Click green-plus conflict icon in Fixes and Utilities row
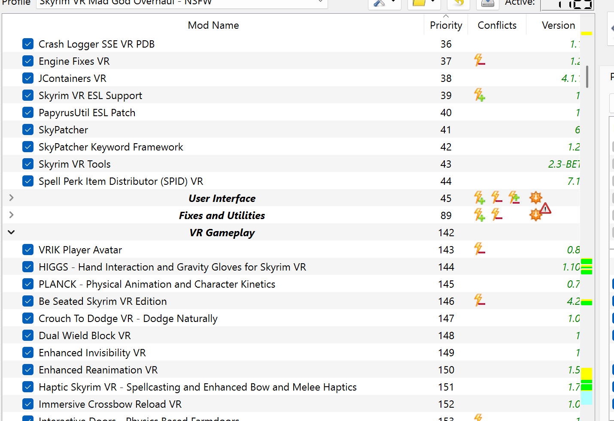The width and height of the screenshot is (614, 421). tap(480, 214)
